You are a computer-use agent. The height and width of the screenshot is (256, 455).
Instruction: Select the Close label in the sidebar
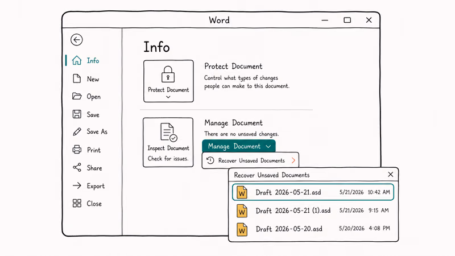tap(94, 204)
